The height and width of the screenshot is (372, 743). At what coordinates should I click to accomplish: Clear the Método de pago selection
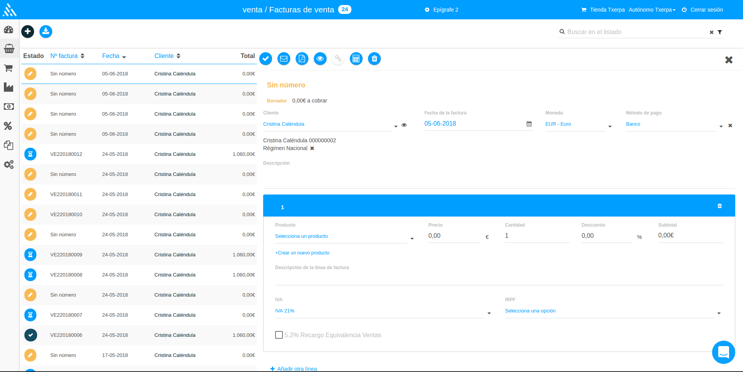tap(730, 125)
